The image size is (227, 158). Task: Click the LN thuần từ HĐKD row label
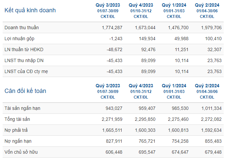click(24, 49)
